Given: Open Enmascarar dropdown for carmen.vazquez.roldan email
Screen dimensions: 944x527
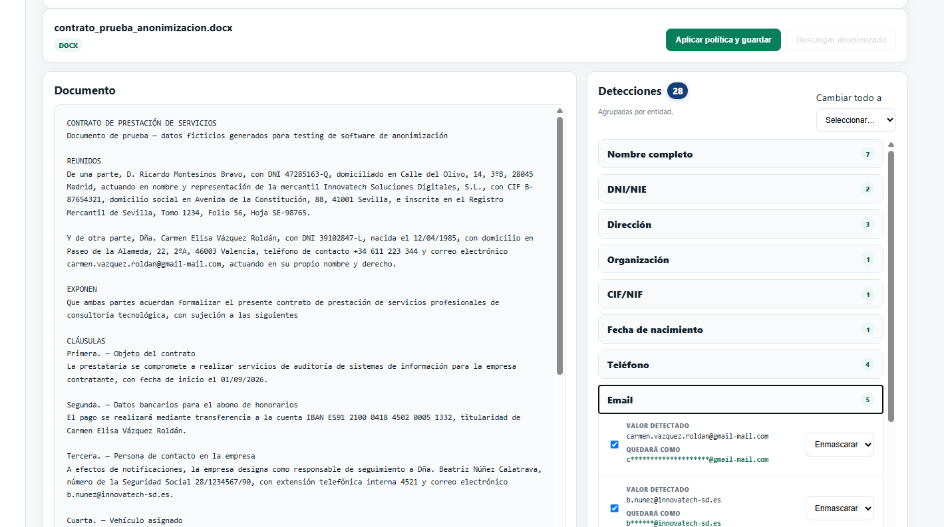Looking at the screenshot, I should click(x=840, y=445).
